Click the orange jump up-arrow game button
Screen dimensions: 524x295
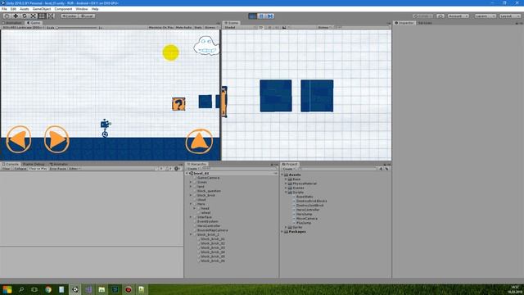click(x=199, y=141)
